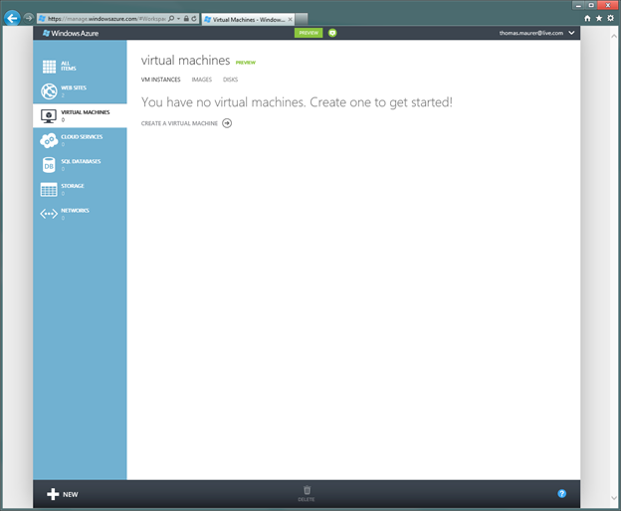This screenshot has height=511, width=621.
Task: Click the Delete trash can icon
Action: [x=307, y=490]
